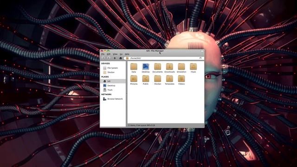Image resolution: width=297 pixels, height=167 pixels.
Task: Open the Go menu
Action: pos(121,54)
